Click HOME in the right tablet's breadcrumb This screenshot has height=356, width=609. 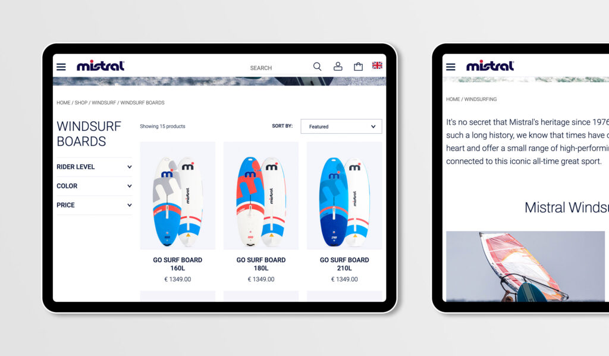[453, 99]
